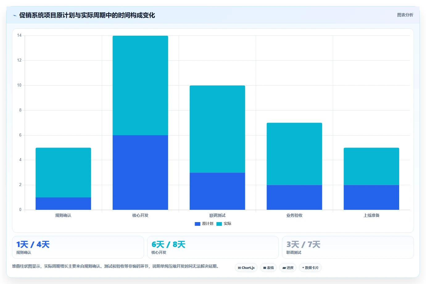Click the 联调测试 axis label
This screenshot has height=284, width=426.
pyautogui.click(x=217, y=215)
